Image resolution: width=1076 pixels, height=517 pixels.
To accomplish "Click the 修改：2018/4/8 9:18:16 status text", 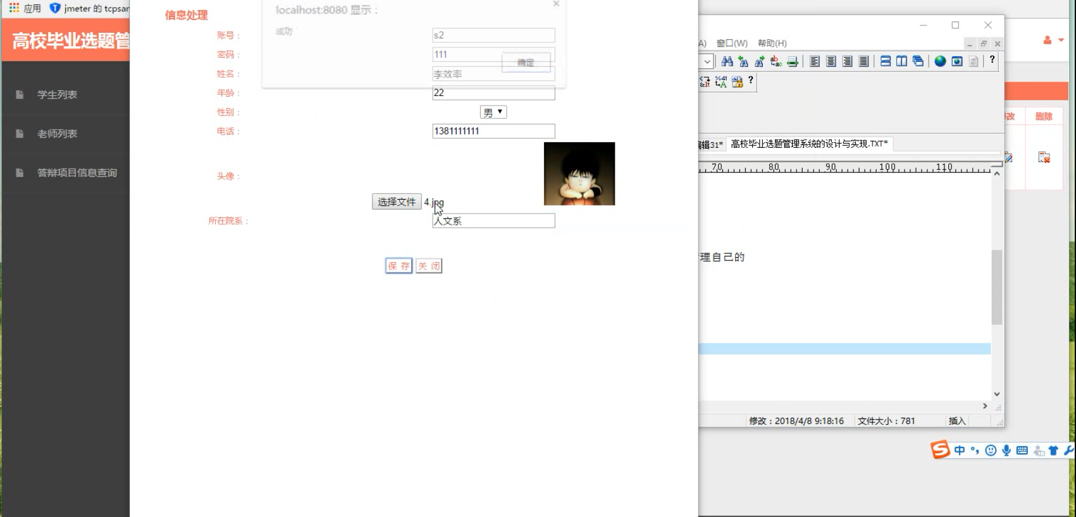I will [x=796, y=421].
